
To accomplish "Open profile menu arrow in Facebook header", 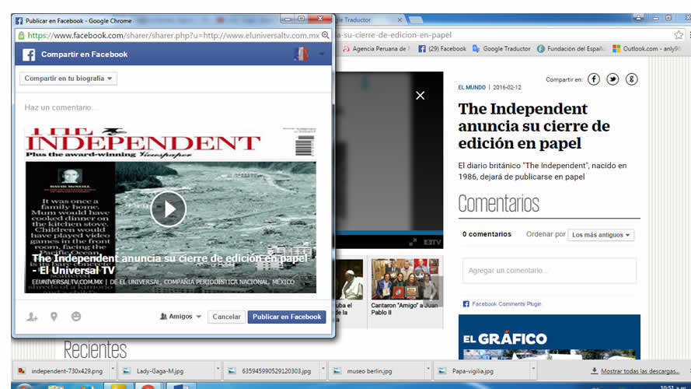I will pos(322,54).
